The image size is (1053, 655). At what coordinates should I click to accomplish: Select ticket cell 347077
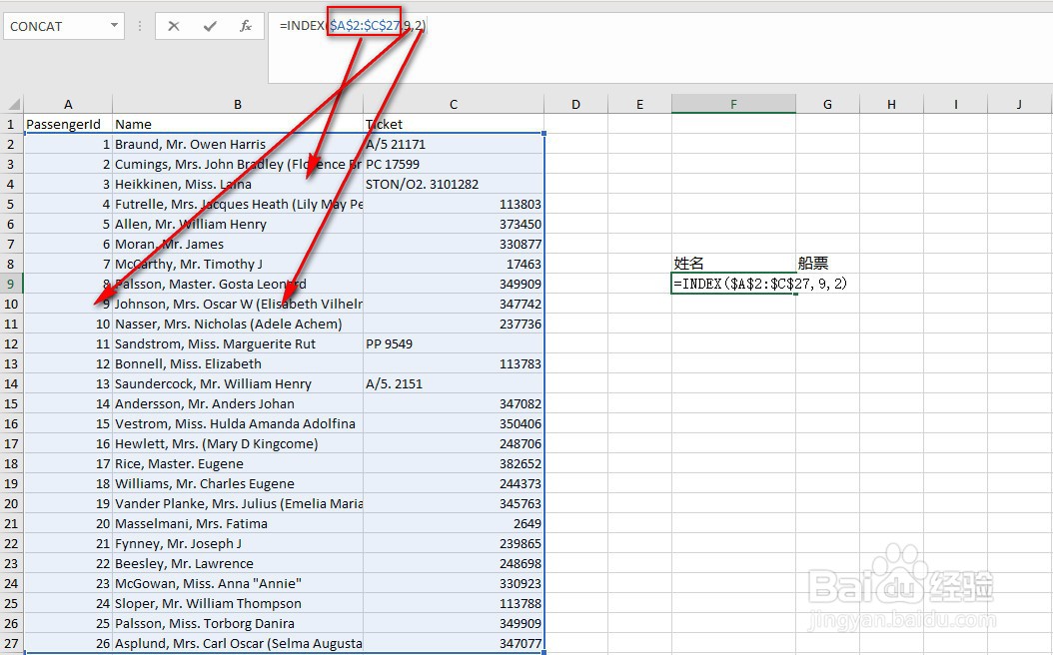tap(454, 643)
